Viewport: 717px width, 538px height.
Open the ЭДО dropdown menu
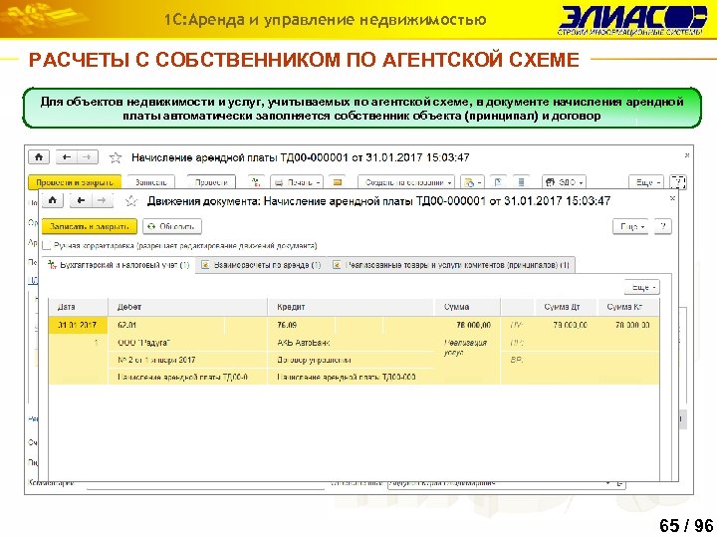(564, 182)
